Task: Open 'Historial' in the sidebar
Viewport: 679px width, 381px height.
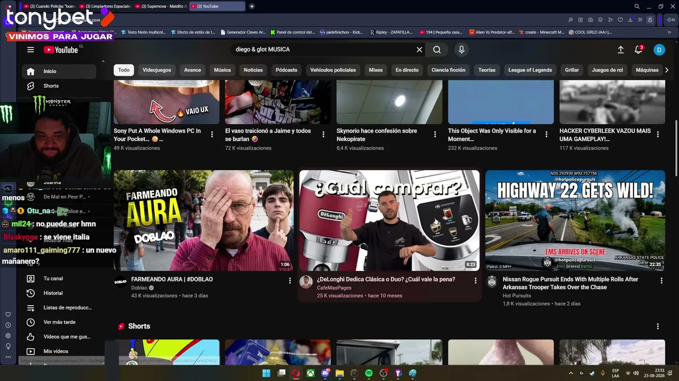Action: 59,293
